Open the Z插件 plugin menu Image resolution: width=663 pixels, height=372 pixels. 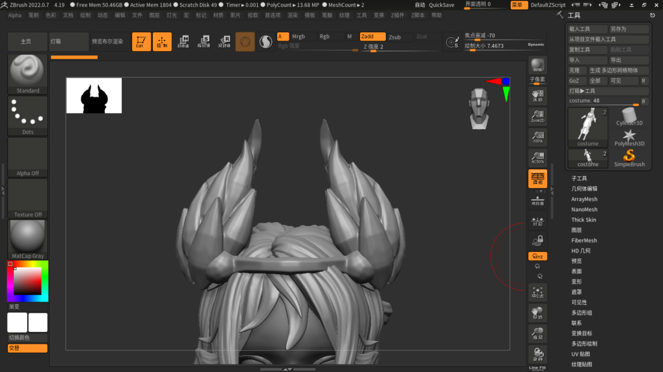coord(397,15)
